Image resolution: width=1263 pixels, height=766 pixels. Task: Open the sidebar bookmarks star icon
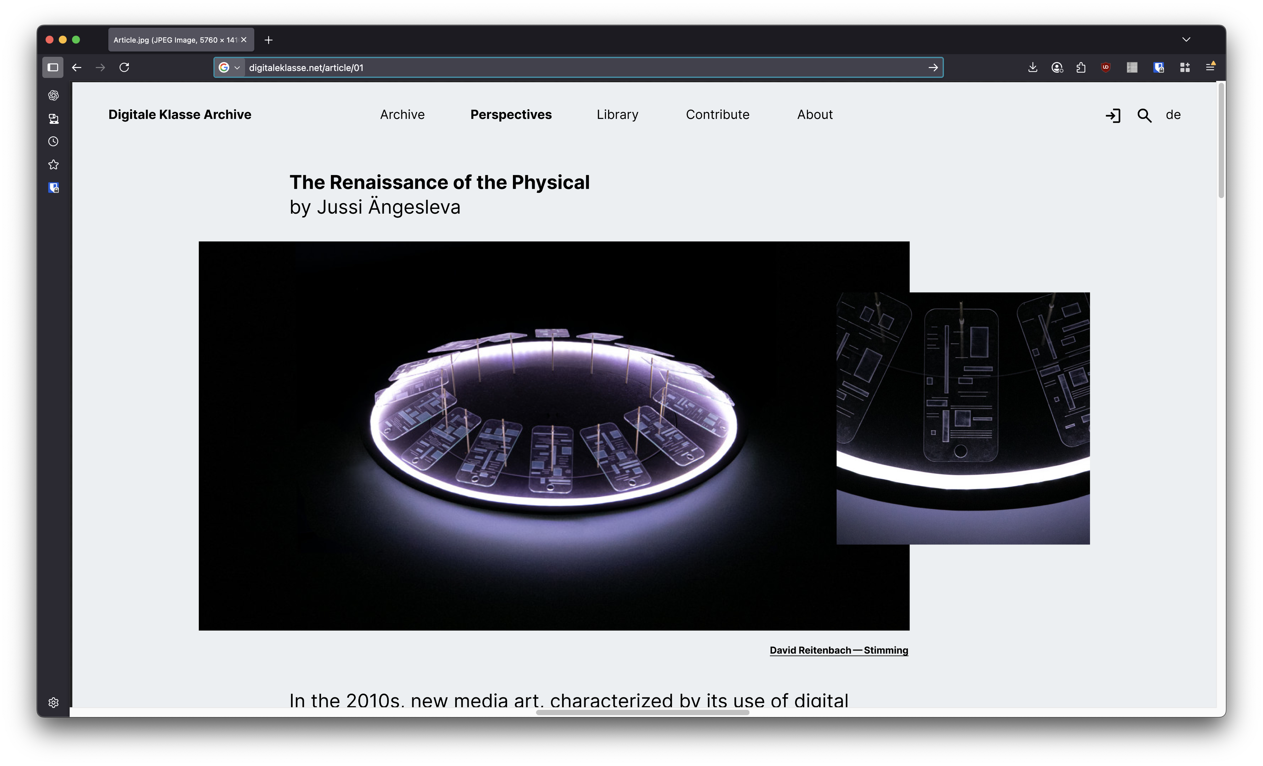tap(53, 164)
